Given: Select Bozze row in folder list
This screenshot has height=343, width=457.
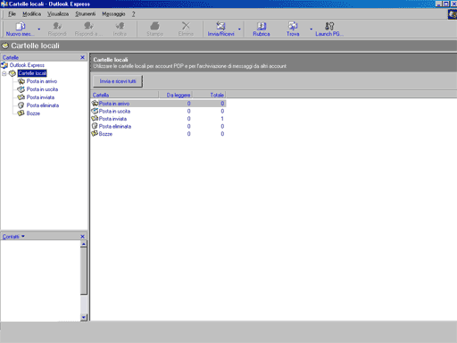Looking at the screenshot, I should [158, 134].
